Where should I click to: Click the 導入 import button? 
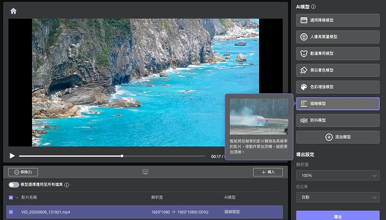268,172
